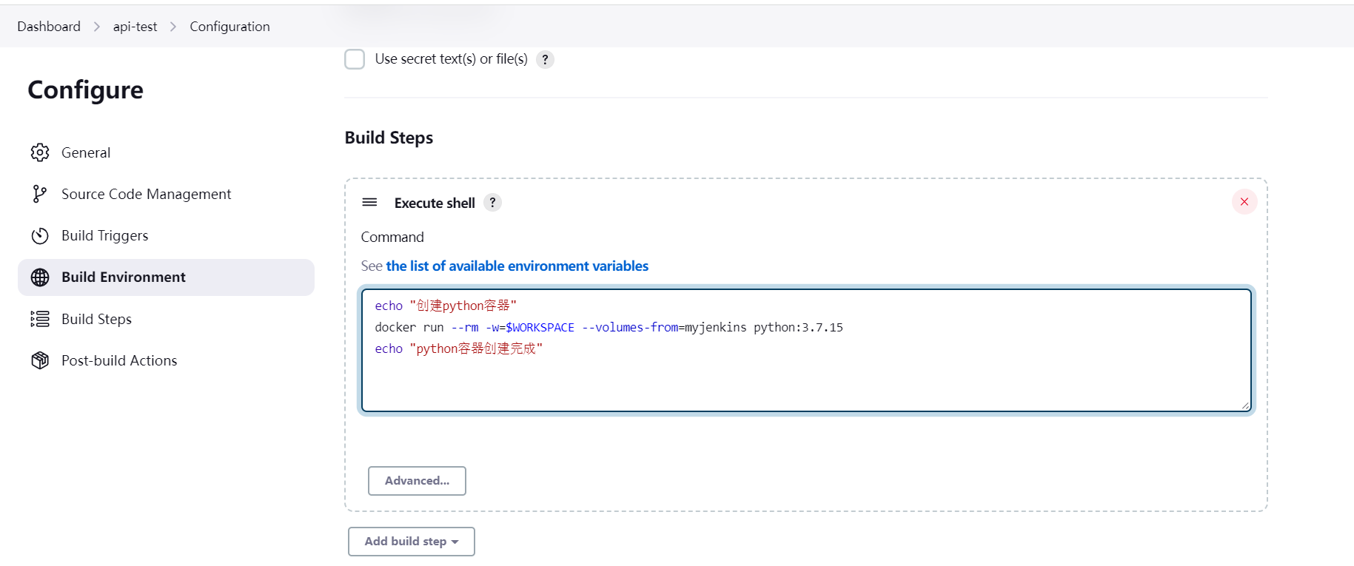Click the Post-build Actions box icon
The image size is (1354, 566).
point(40,360)
